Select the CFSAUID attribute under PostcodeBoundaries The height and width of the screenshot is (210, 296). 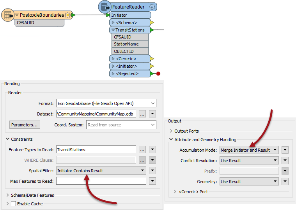click(39, 23)
